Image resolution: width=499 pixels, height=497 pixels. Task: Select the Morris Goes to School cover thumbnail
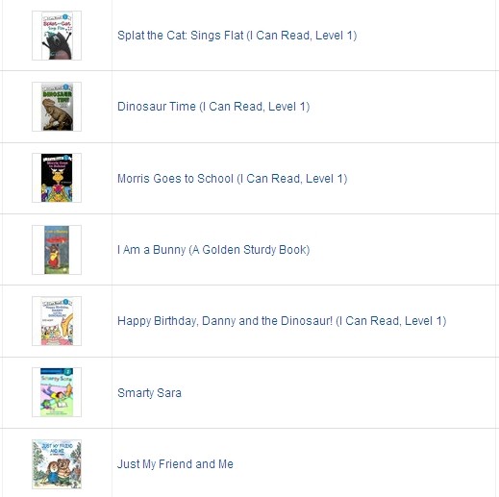(57, 178)
